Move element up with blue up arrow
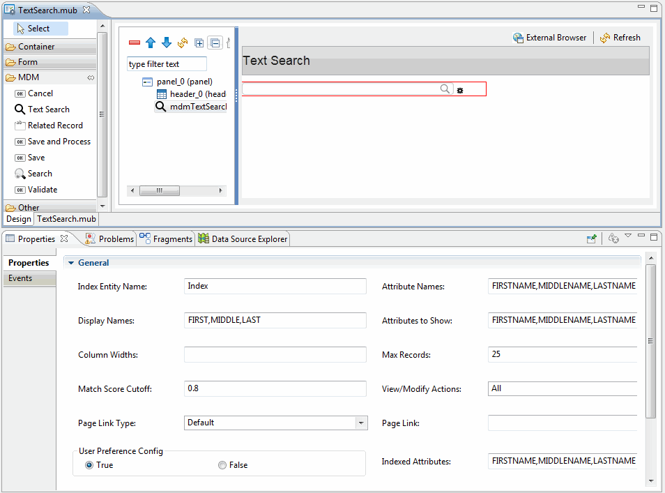The height and width of the screenshot is (493, 665). pos(150,43)
